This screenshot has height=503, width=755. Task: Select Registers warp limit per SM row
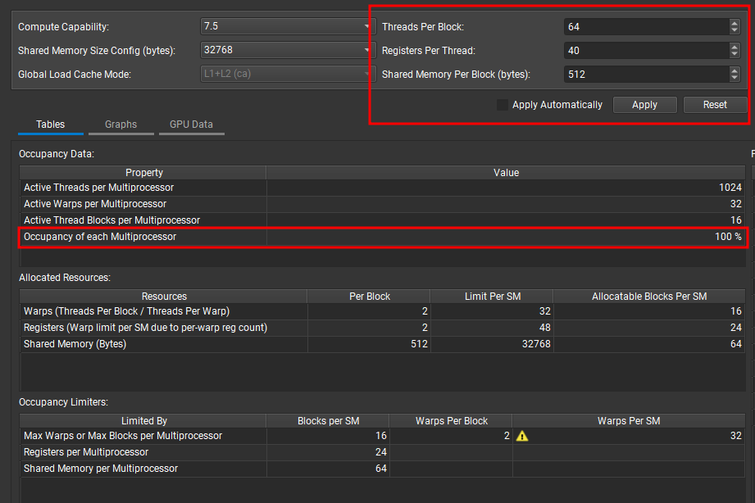click(383, 328)
